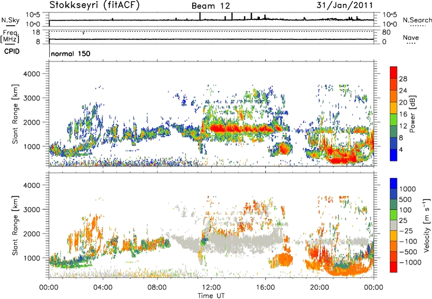Click the N.Search legend label
The image size is (432, 299).
click(417, 20)
